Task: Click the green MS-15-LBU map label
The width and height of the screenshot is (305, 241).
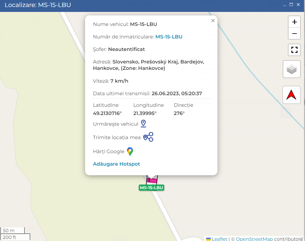Action: 151,188
